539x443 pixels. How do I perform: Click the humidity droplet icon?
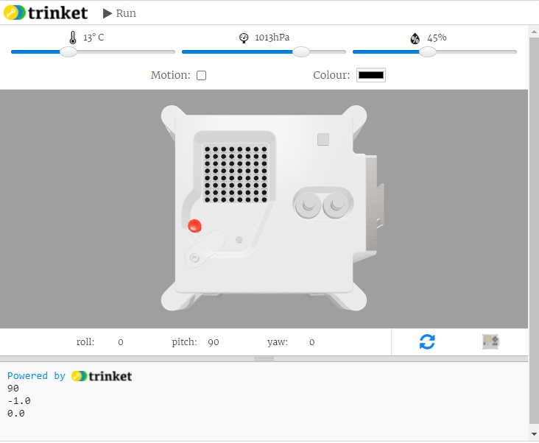coord(415,38)
